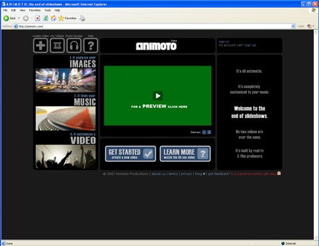
Task: Open the Tools menu
Action: pos(47,10)
